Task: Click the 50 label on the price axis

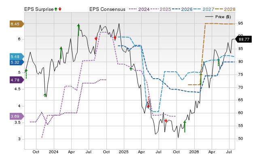Action: coord(240,139)
